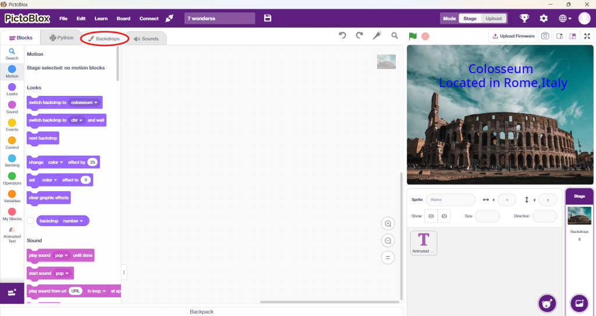The image size is (596, 316).
Task: Open the Learn menu
Action: 101,19
